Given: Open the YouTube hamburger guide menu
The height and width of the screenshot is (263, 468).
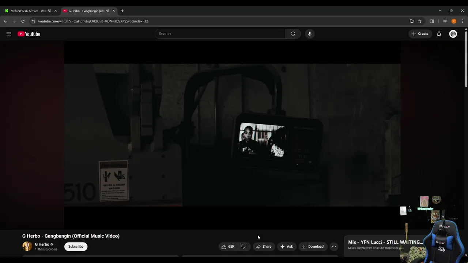Looking at the screenshot, I should (9, 34).
